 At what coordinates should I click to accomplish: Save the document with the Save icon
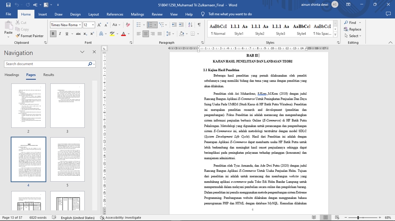pyautogui.click(x=8, y=5)
